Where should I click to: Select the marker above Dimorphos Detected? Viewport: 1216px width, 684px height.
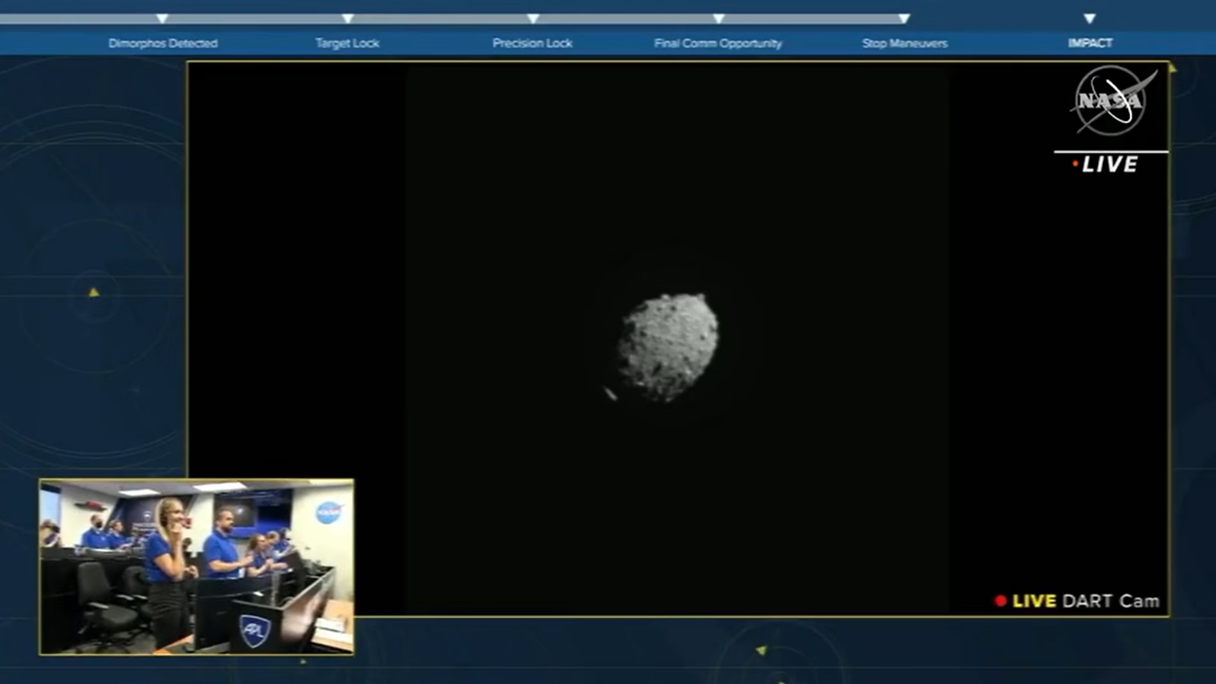[163, 19]
